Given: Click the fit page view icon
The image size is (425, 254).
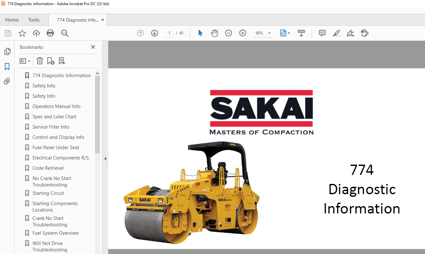Looking at the screenshot, I should 283,33.
